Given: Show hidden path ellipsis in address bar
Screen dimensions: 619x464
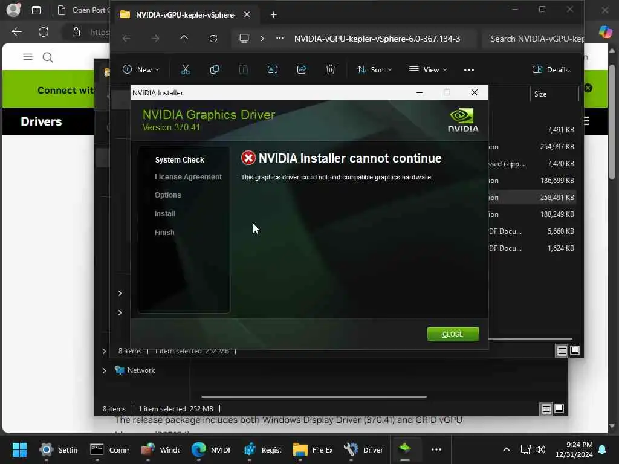Looking at the screenshot, I should pos(279,39).
